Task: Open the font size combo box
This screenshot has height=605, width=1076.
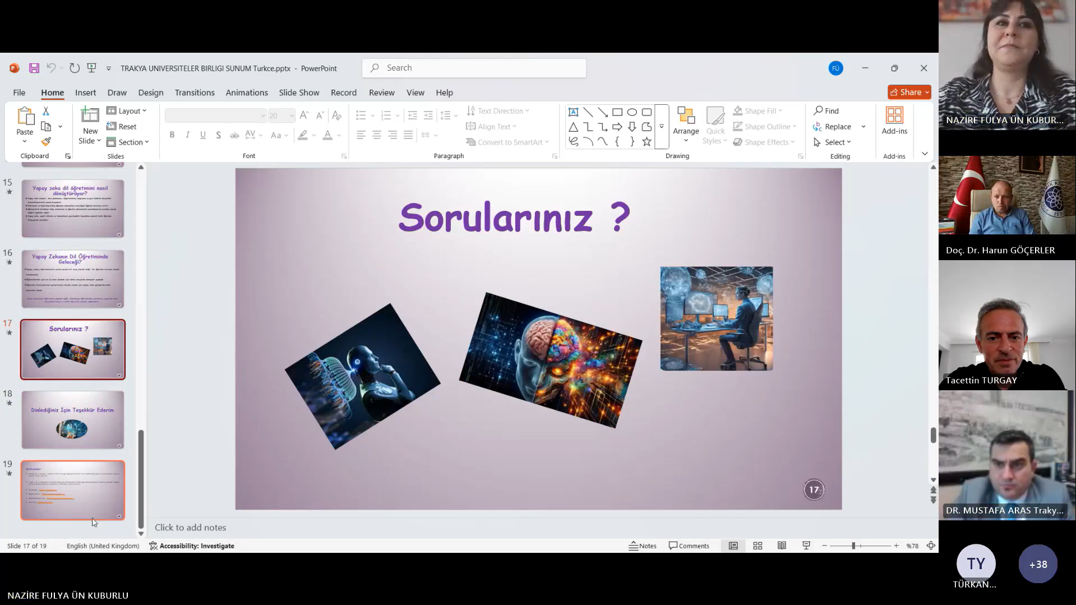Action: (x=281, y=116)
